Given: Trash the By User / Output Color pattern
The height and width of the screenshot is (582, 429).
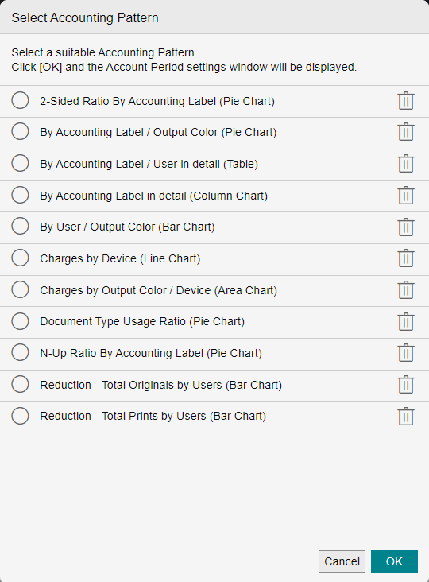Looking at the screenshot, I should pos(406,227).
